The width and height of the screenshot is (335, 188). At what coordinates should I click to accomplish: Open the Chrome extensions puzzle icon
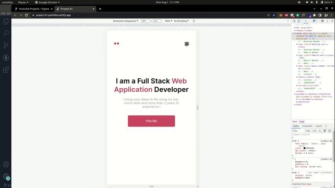coord(314,15)
